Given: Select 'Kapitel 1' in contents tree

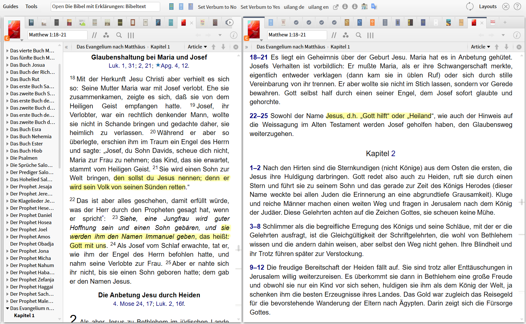Looking at the screenshot, I should 24,316.
